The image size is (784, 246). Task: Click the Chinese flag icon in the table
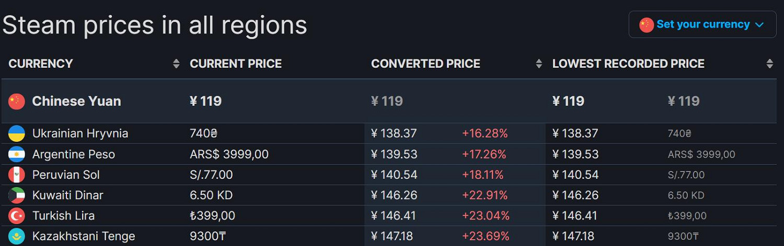pyautogui.click(x=17, y=102)
